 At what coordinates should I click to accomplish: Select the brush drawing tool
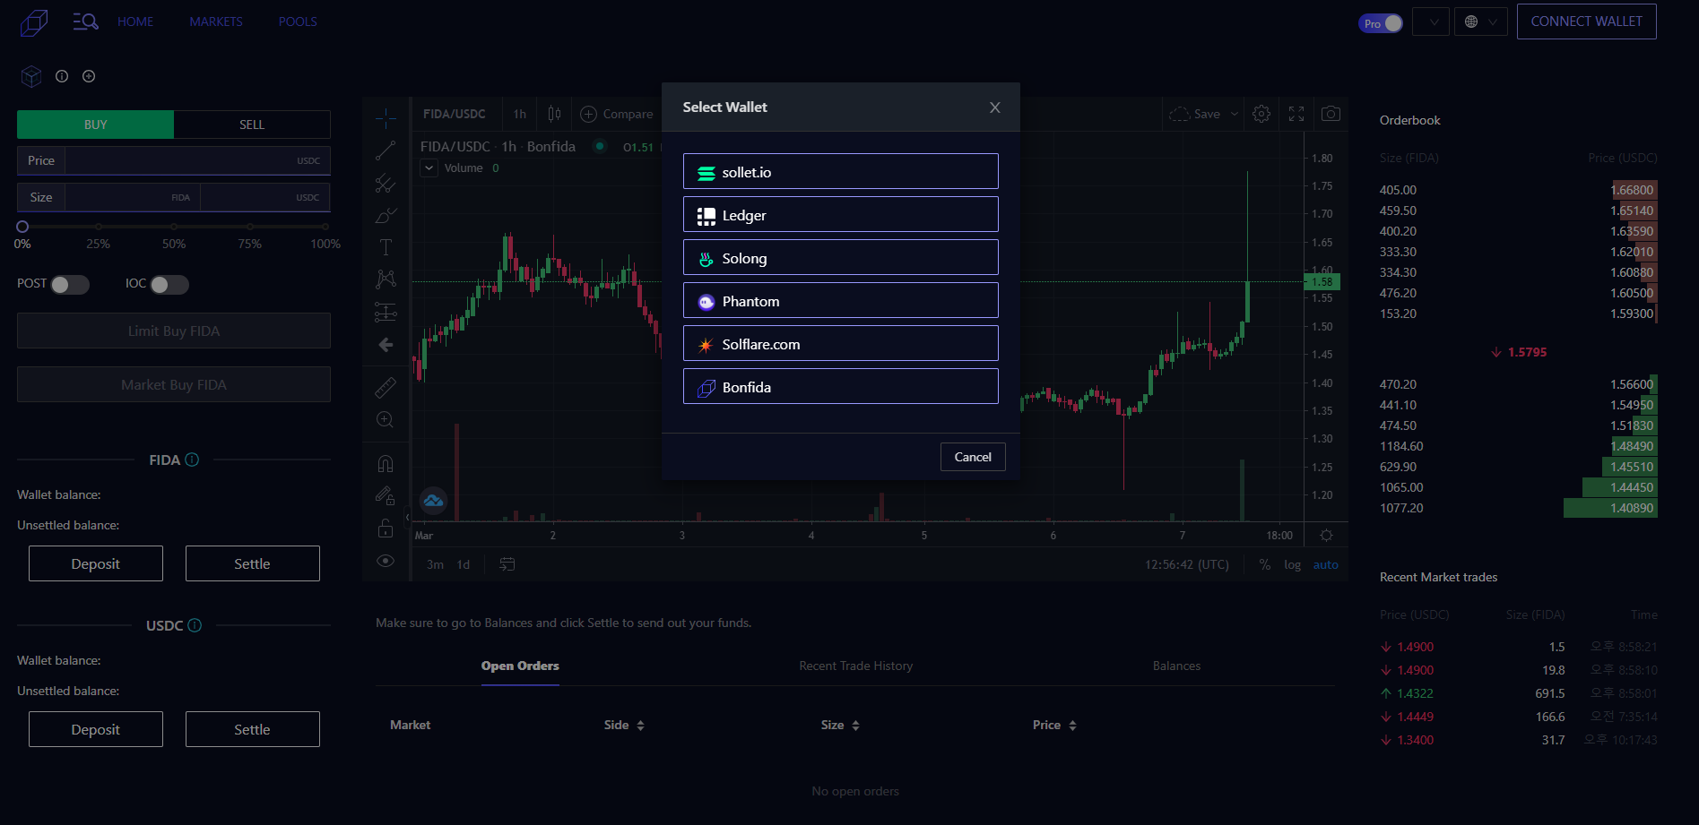(x=386, y=216)
